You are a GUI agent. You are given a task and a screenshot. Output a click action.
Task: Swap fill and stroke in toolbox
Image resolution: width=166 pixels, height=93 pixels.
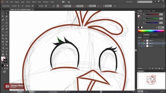click(7, 57)
